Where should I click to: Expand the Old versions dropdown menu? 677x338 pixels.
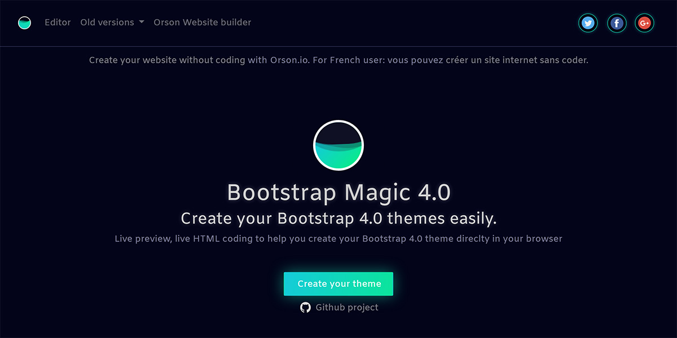point(107,23)
